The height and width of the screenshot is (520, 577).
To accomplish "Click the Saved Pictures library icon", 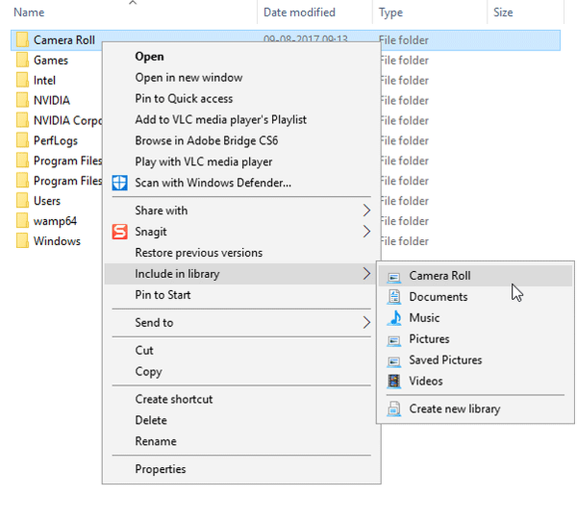I will pyautogui.click(x=394, y=361).
